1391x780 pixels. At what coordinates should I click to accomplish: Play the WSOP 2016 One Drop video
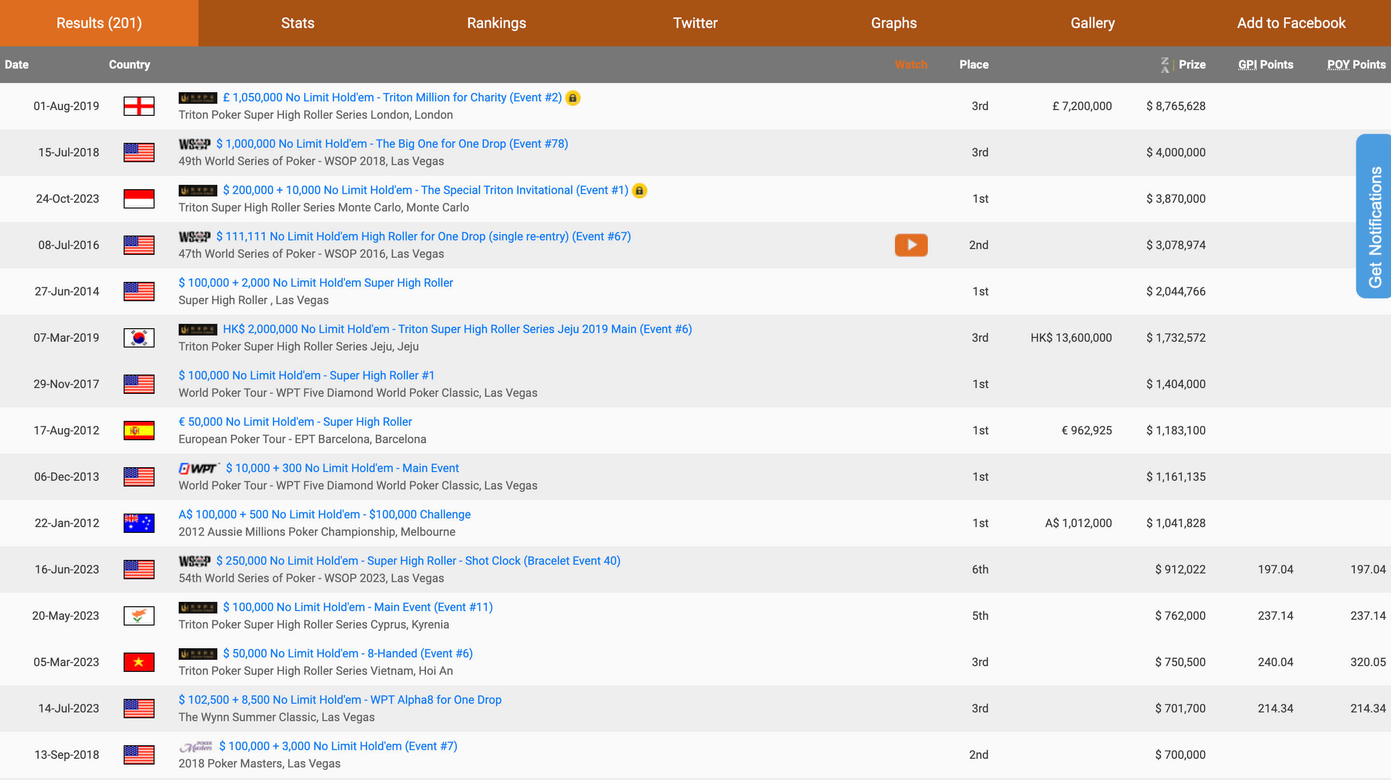pyautogui.click(x=911, y=245)
